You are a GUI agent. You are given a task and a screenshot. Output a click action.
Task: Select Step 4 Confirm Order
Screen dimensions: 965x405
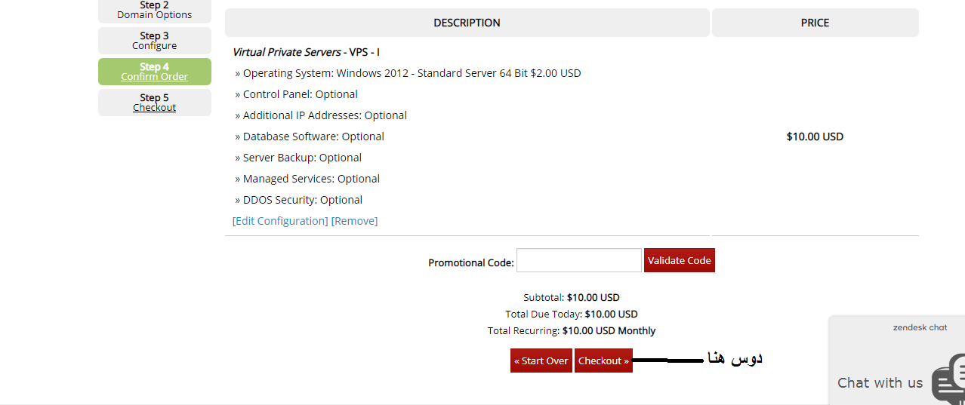(x=154, y=72)
